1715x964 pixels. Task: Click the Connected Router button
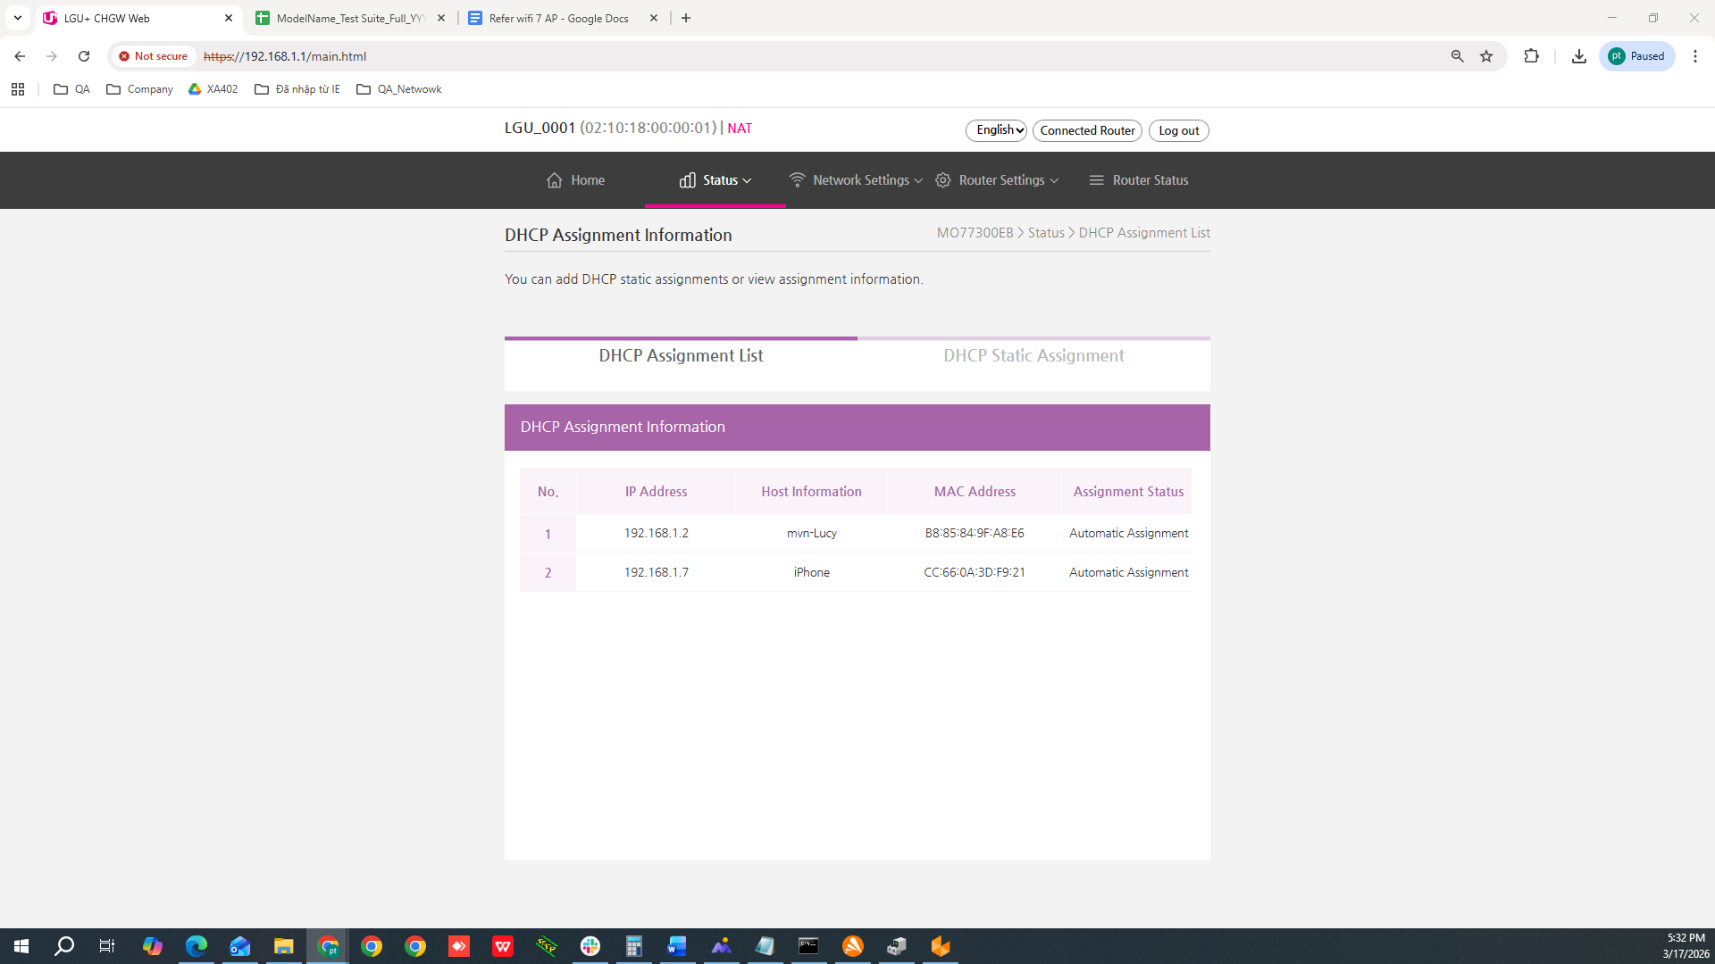click(1087, 130)
